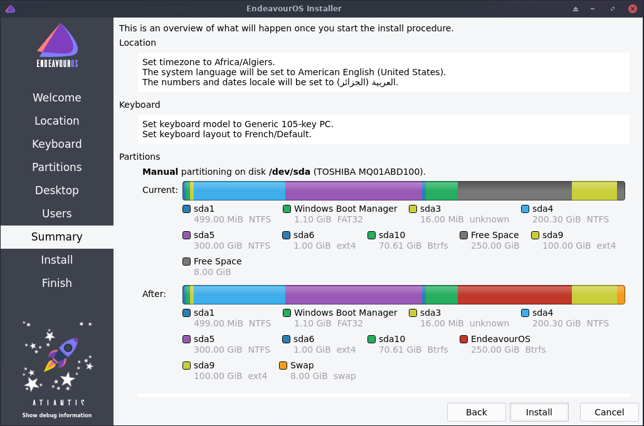644x426 pixels.
Task: Click the Back button
Action: [477, 412]
